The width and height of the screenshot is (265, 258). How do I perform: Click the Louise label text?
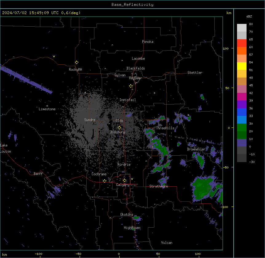[6, 151]
